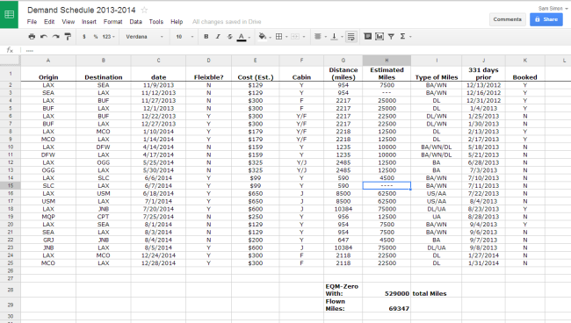This screenshot has height=323, width=571.
Task: Select column A header
Action: [48, 61]
